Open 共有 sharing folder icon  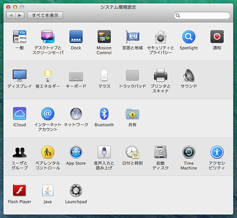click(x=132, y=113)
